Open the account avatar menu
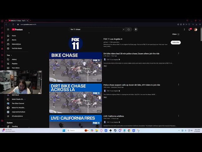The image size is (202, 152). click(x=196, y=29)
